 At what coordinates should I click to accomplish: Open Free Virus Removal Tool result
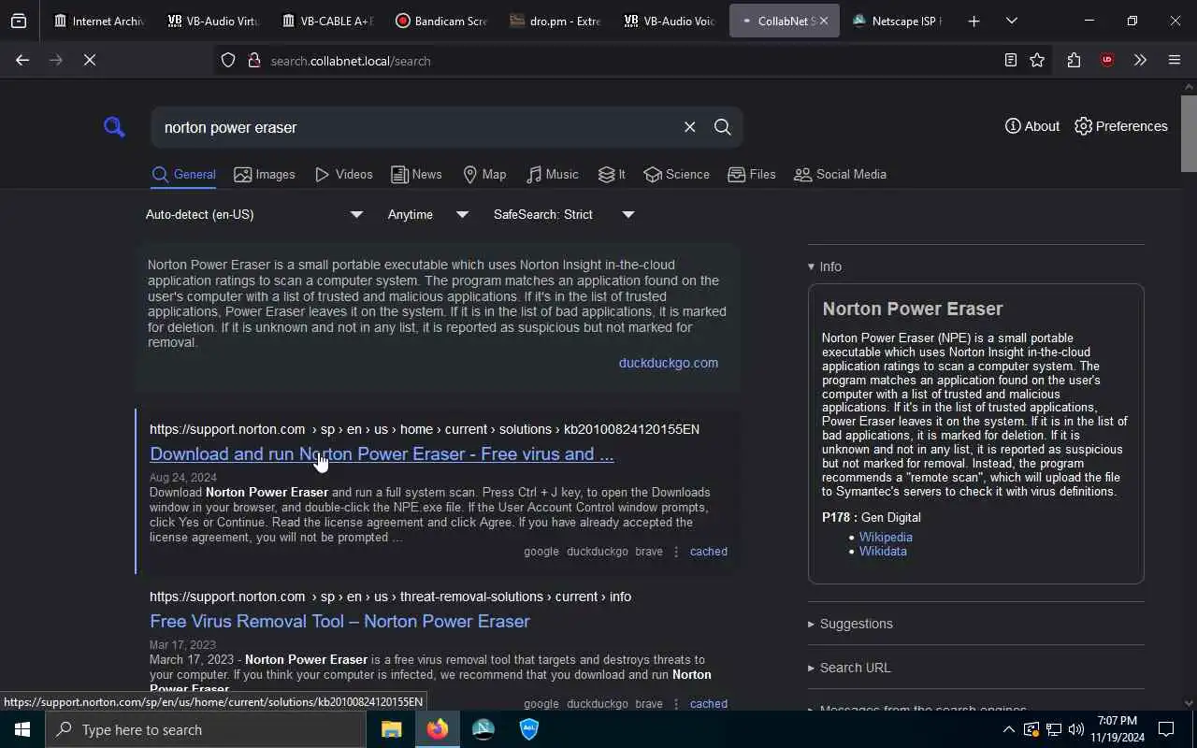(339, 621)
